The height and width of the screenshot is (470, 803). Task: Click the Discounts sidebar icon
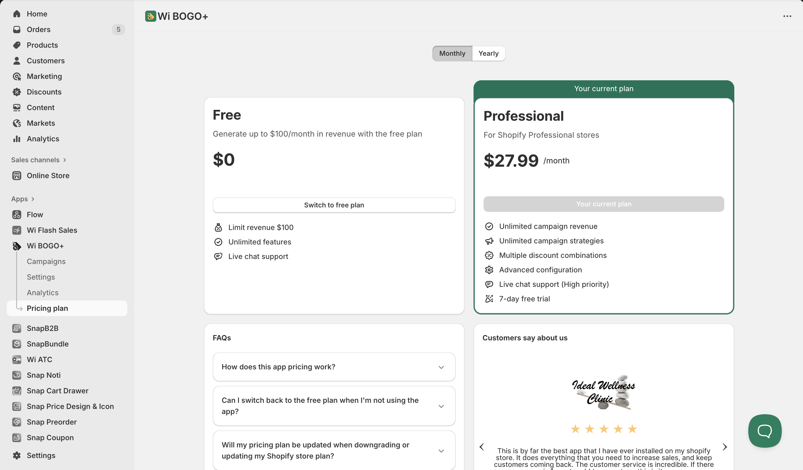coord(16,92)
